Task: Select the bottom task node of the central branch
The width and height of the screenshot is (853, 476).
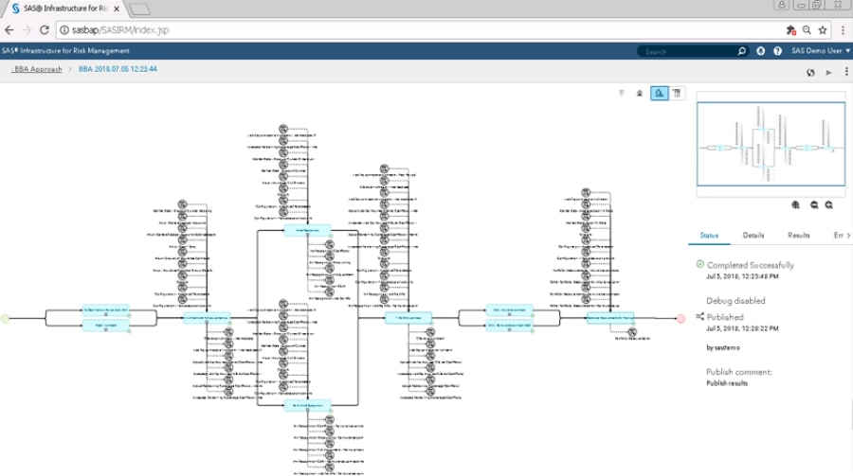Action: point(307,405)
